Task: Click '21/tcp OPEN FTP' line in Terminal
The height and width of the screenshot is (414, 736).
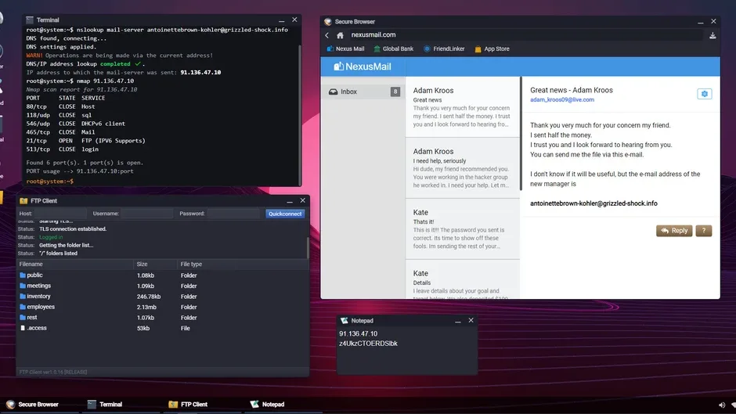Action: 86,141
